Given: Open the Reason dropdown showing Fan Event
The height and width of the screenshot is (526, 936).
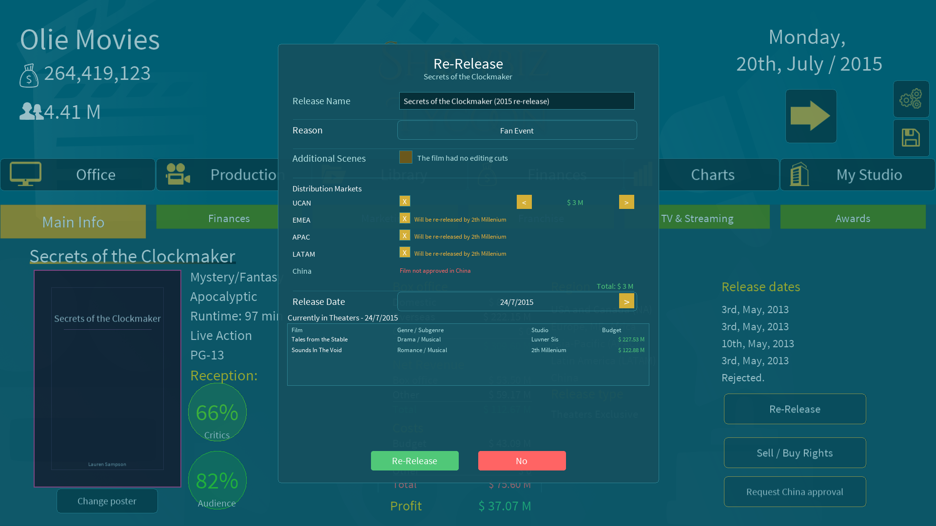Looking at the screenshot, I should point(517,130).
